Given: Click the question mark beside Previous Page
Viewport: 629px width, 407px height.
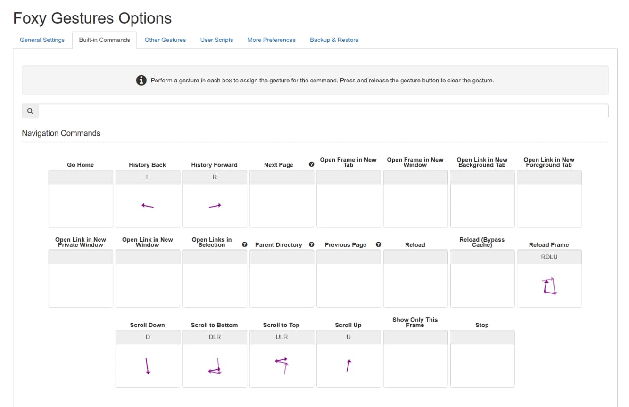Looking at the screenshot, I should pyautogui.click(x=378, y=244).
